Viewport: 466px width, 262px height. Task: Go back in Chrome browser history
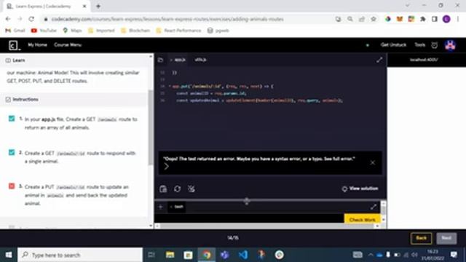(x=8, y=19)
